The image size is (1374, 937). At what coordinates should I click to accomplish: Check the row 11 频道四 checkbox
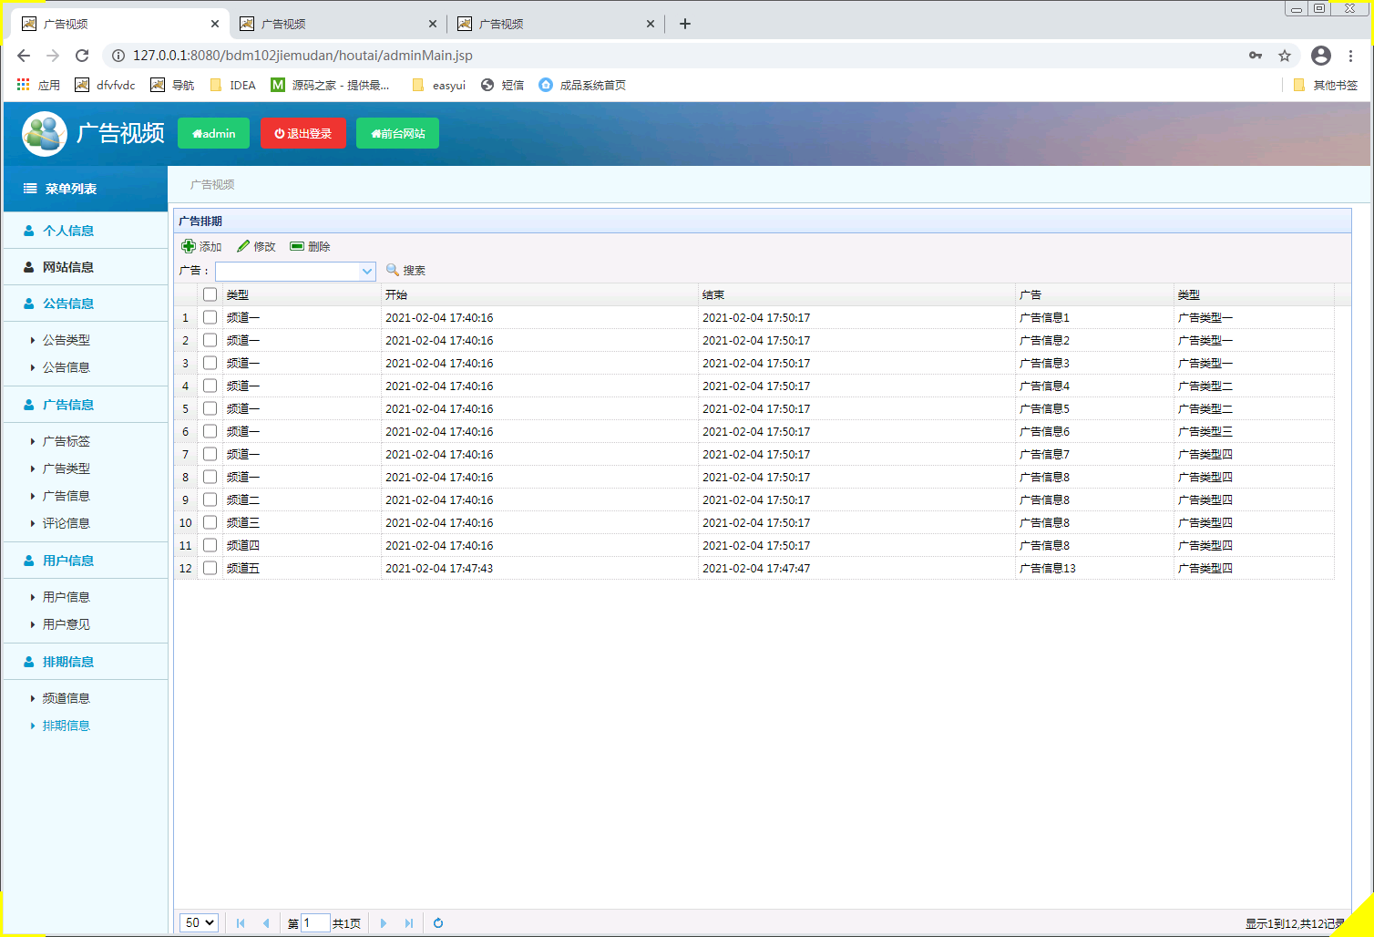[210, 545]
